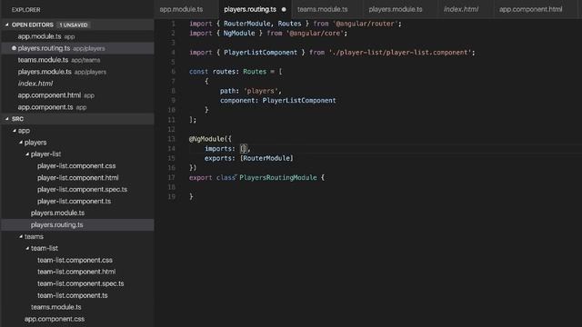This screenshot has height=327, width=582.
Task: Open the teams.module.ts tab
Action: [322, 9]
